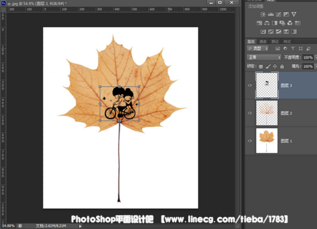The width and height of the screenshot is (317, 229).
Task: Open the fill slider arrow
Action: pyautogui.click(x=316, y=66)
